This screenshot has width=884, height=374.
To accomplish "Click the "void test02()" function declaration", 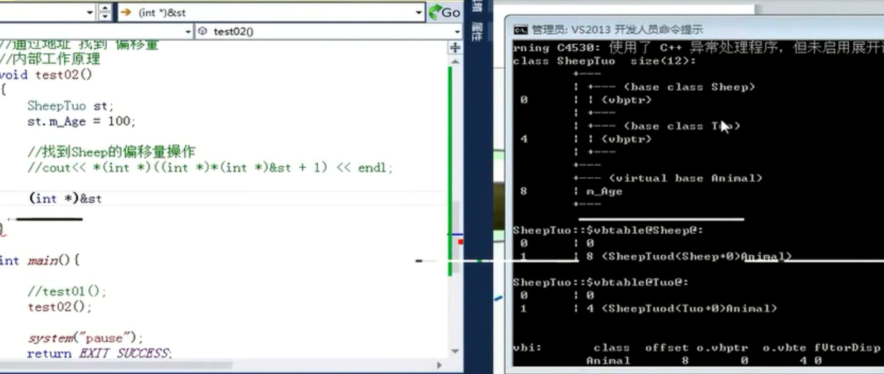I will (x=46, y=75).
